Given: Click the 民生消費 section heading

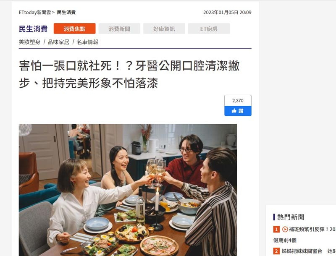Looking at the screenshot, I should tap(33, 29).
